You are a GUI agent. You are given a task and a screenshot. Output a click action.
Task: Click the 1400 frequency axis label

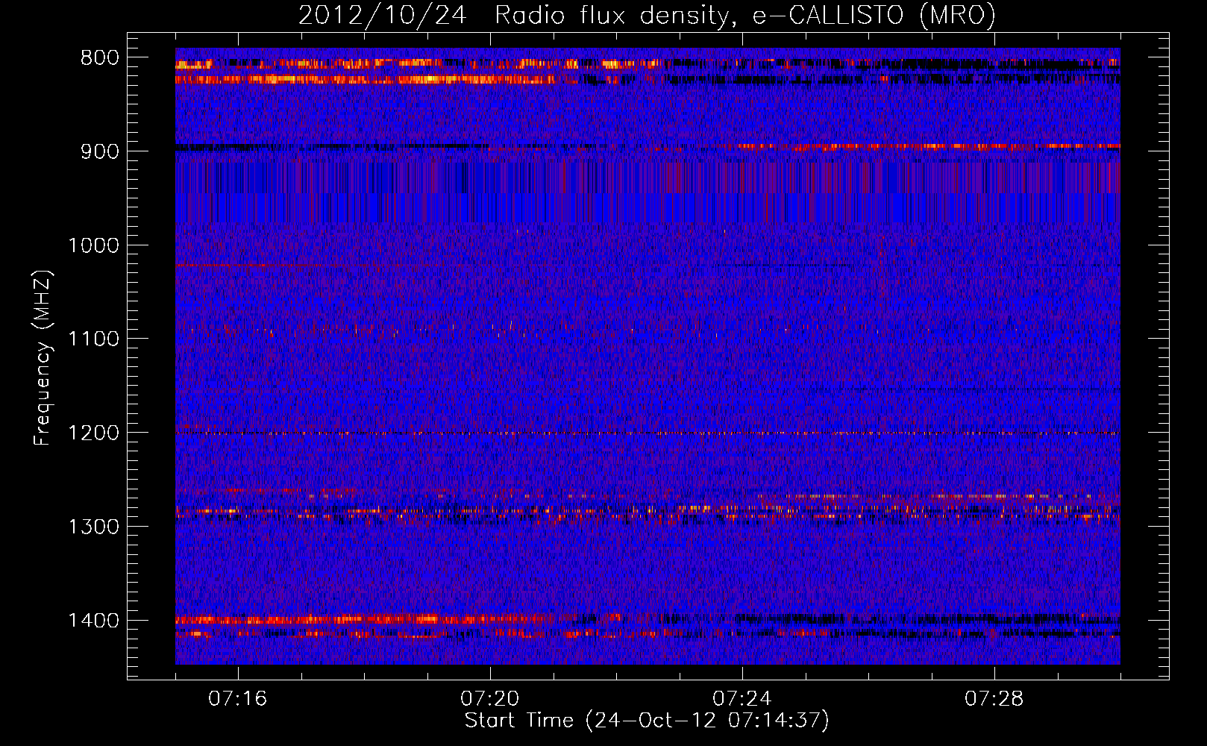93,621
